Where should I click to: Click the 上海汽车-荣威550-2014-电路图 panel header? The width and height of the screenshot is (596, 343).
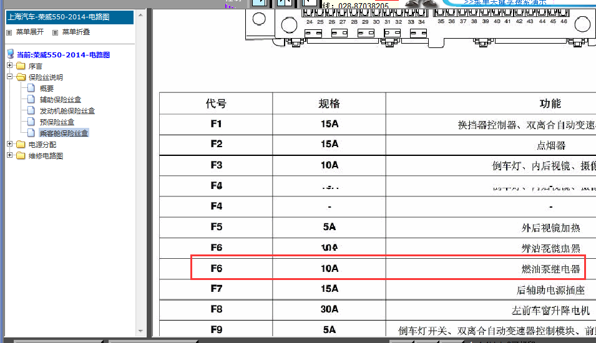point(70,17)
